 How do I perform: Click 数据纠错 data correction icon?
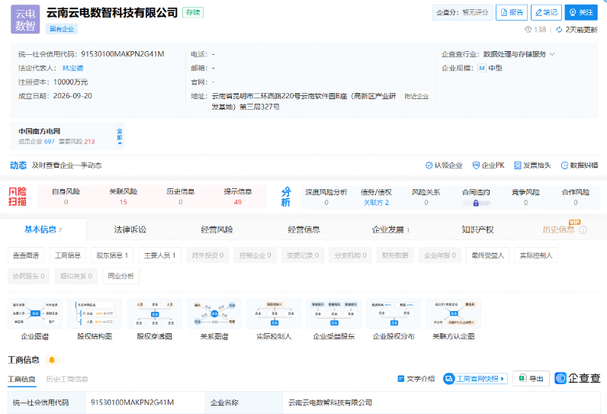[564, 165]
